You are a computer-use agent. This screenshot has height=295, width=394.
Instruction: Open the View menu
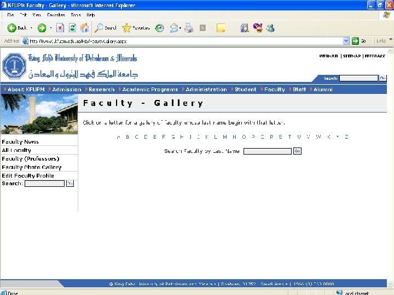[x=37, y=15]
